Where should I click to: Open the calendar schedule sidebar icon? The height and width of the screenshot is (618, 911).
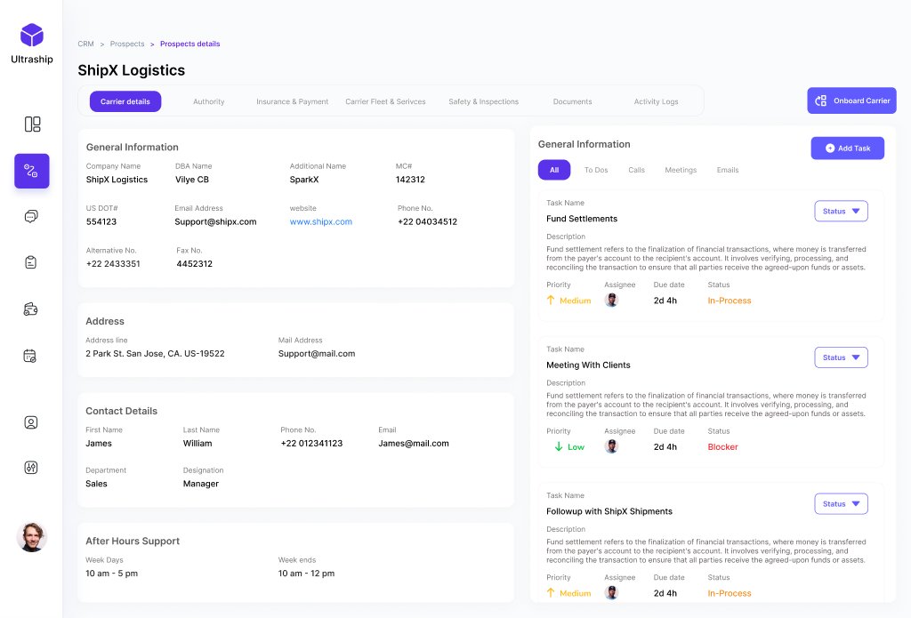30,356
